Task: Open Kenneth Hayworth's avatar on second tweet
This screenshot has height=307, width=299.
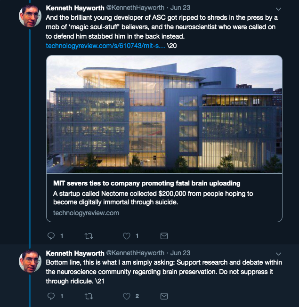Action: pyautogui.click(x=30, y=261)
